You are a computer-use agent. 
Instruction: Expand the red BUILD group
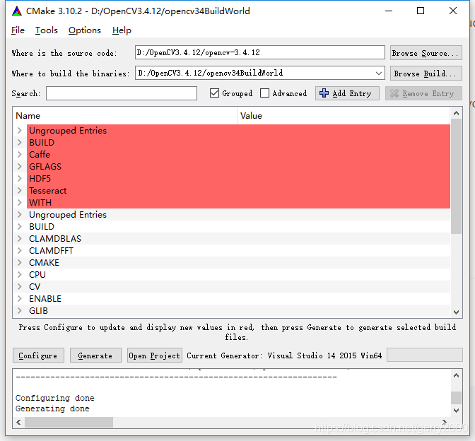tap(20, 142)
